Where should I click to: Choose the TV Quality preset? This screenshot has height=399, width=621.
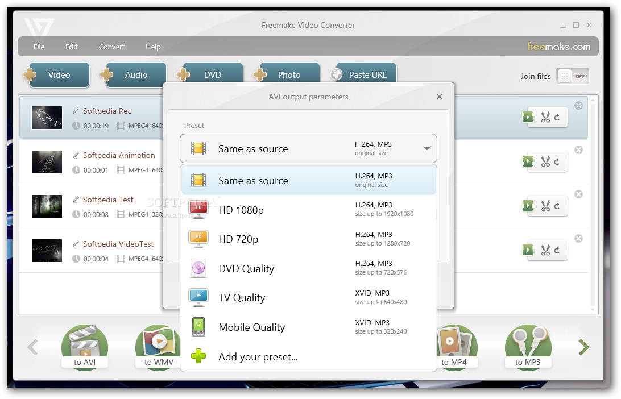309,298
